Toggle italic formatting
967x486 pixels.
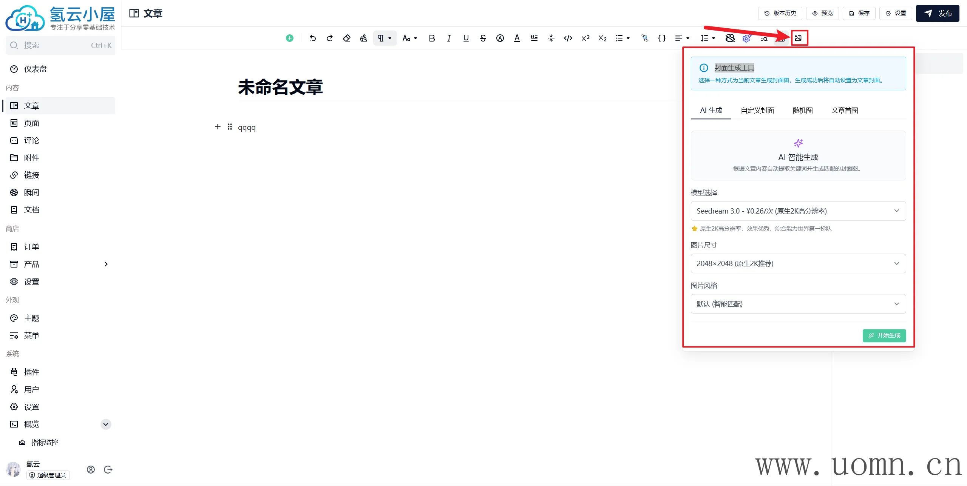pyautogui.click(x=449, y=38)
